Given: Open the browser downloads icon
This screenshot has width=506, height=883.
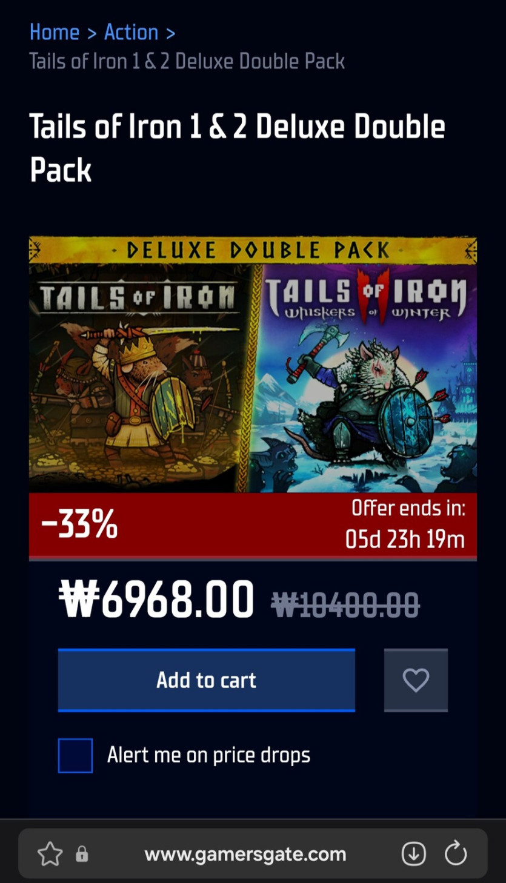Looking at the screenshot, I should pos(414,855).
